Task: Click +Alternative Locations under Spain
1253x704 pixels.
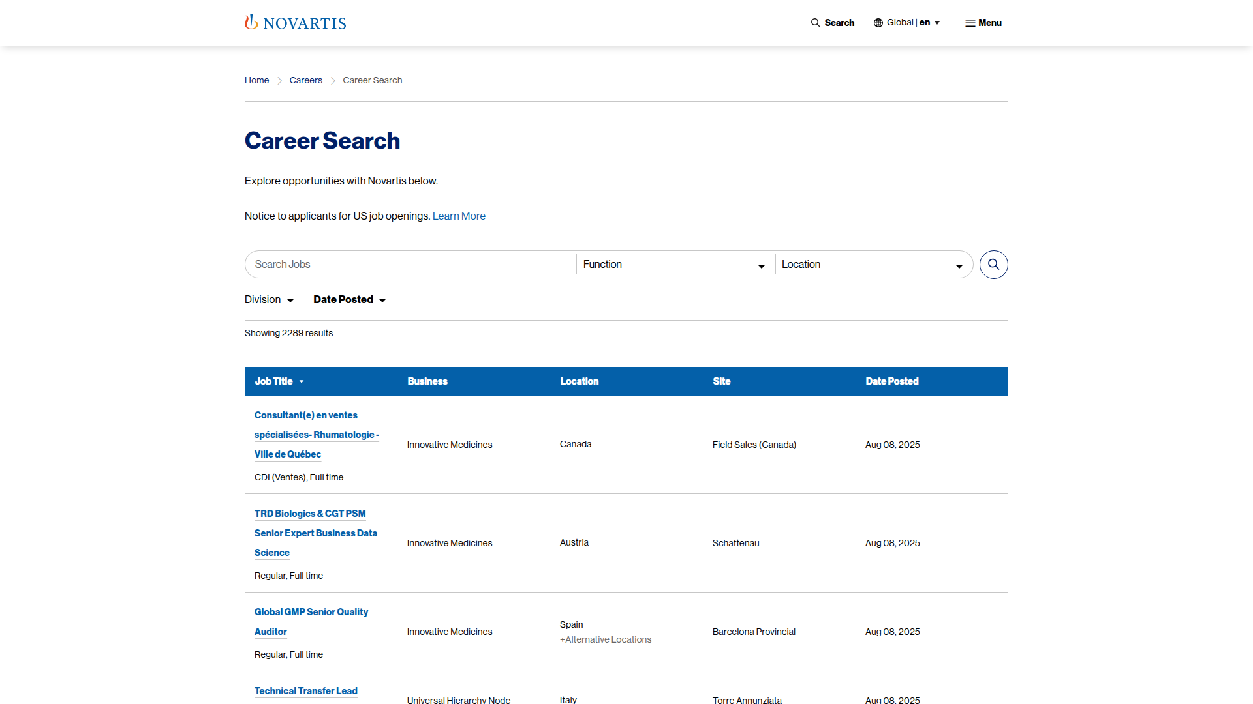Action: click(606, 640)
